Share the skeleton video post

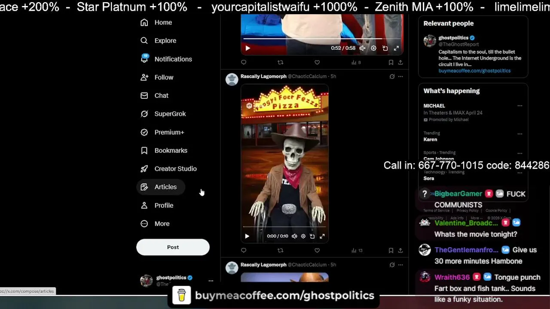click(x=400, y=251)
